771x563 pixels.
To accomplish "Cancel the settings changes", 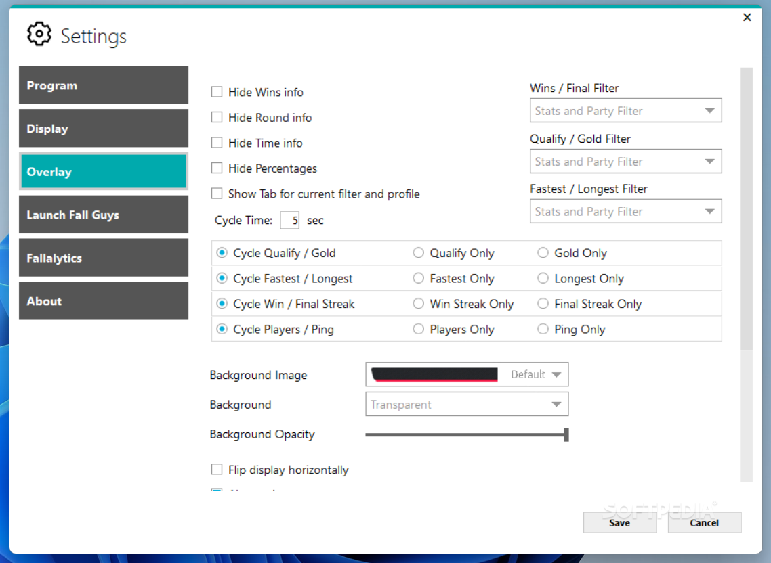I will [x=704, y=522].
